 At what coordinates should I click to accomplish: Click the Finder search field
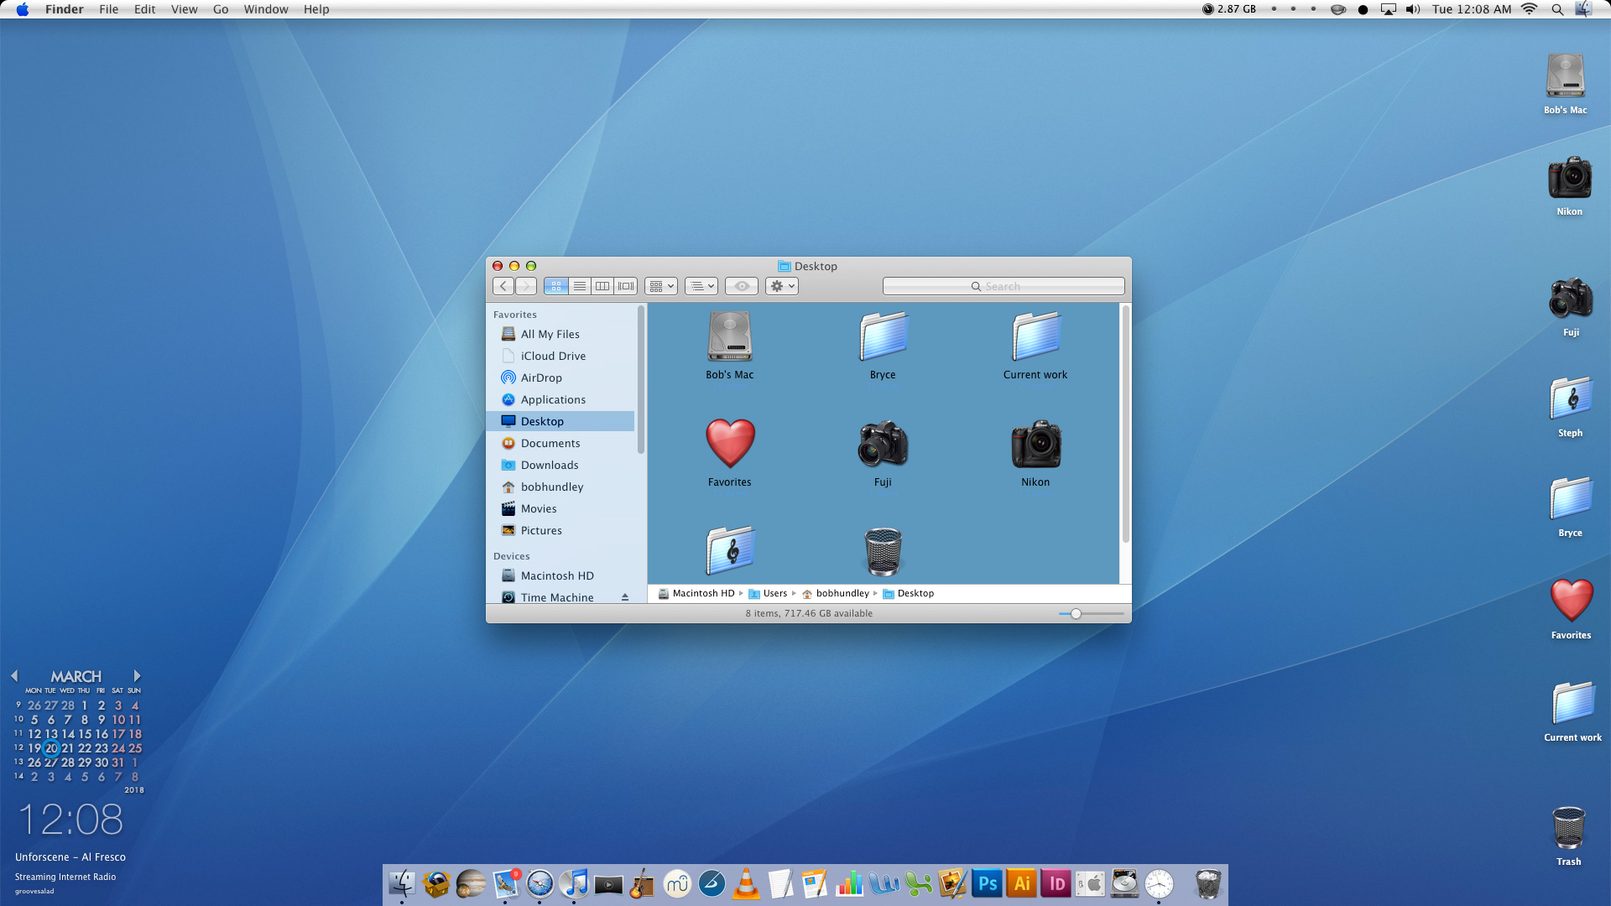click(x=1003, y=286)
